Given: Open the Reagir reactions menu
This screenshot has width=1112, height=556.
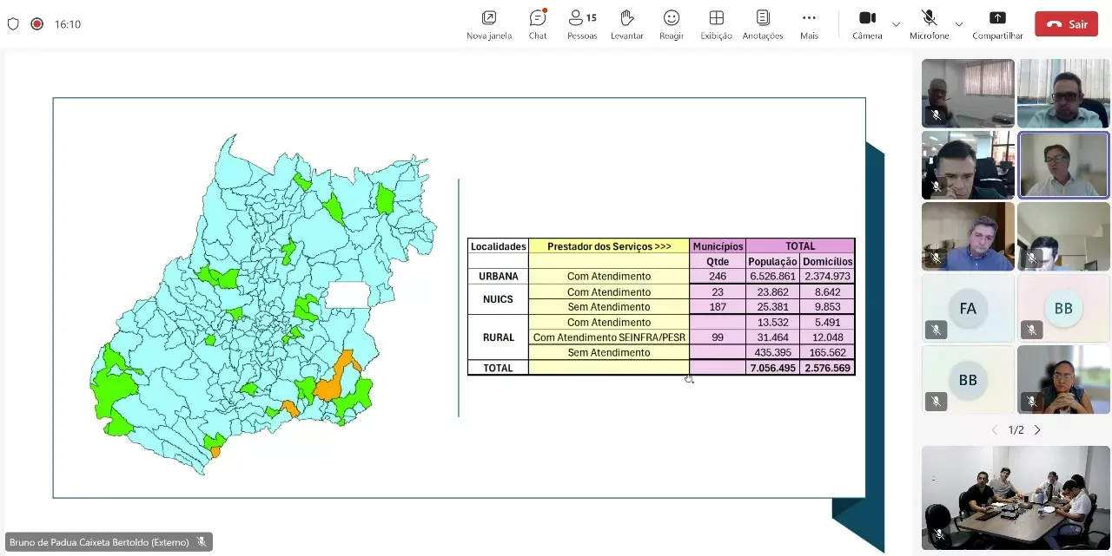Looking at the screenshot, I should pyautogui.click(x=672, y=24).
